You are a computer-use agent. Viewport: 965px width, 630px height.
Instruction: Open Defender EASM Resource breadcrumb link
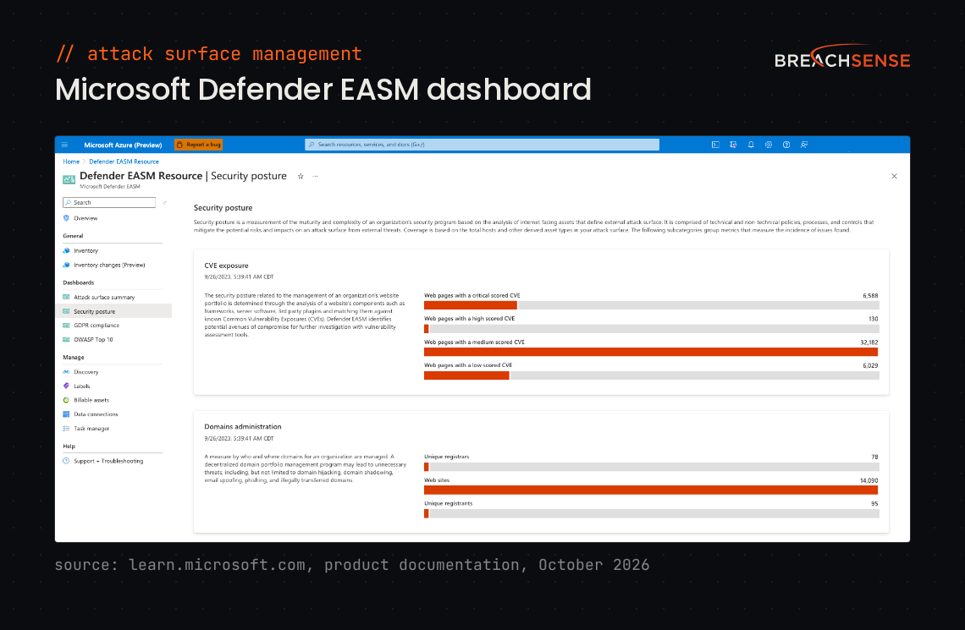click(x=124, y=162)
